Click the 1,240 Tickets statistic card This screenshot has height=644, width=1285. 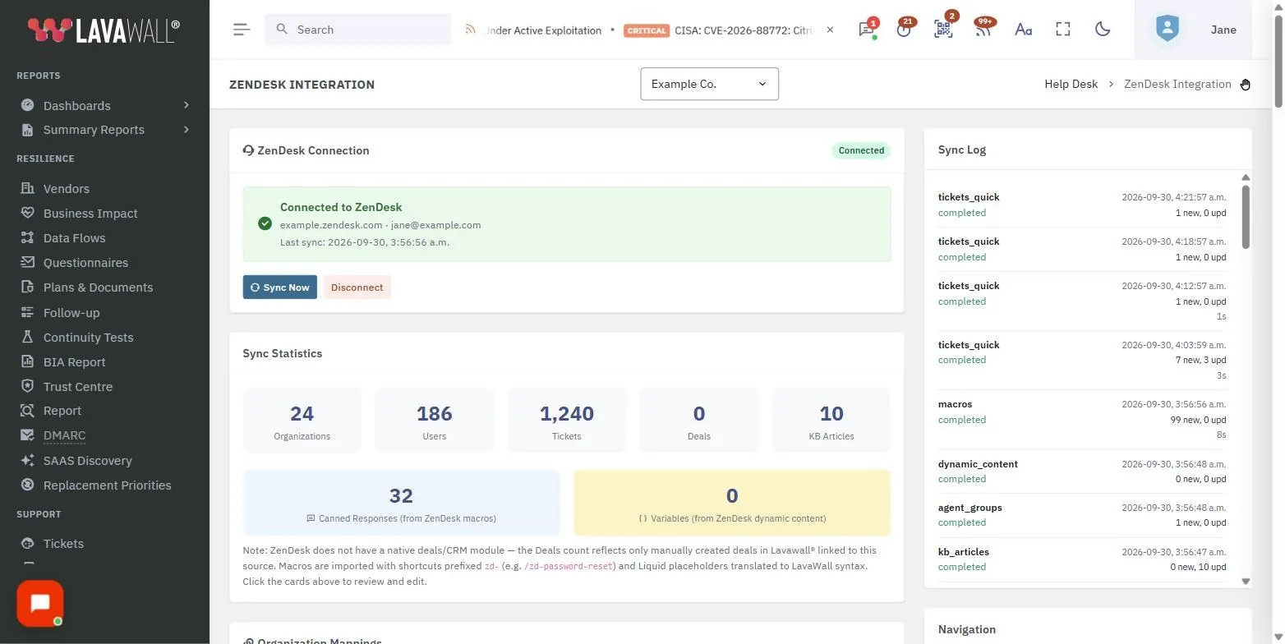coord(567,421)
